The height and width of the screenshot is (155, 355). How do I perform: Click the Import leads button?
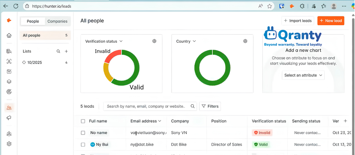[x=298, y=21]
